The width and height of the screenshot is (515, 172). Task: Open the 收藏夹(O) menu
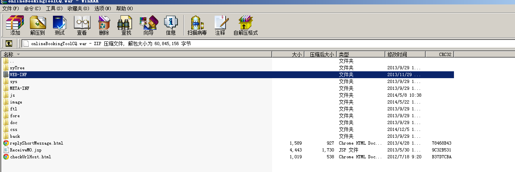[x=78, y=8]
